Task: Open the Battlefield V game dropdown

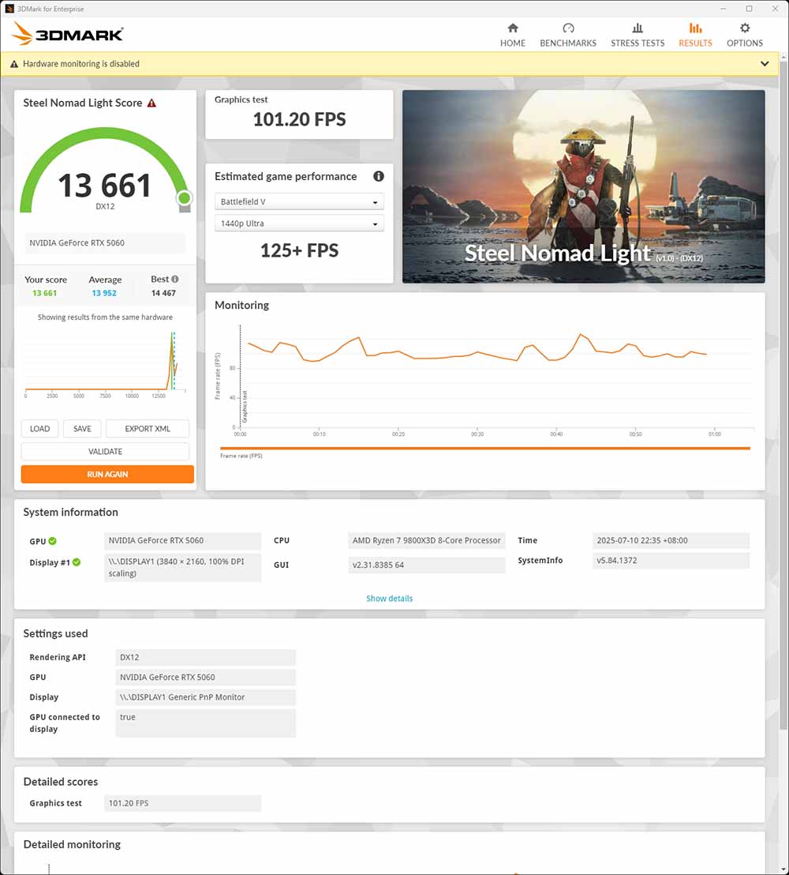Action: 299,202
